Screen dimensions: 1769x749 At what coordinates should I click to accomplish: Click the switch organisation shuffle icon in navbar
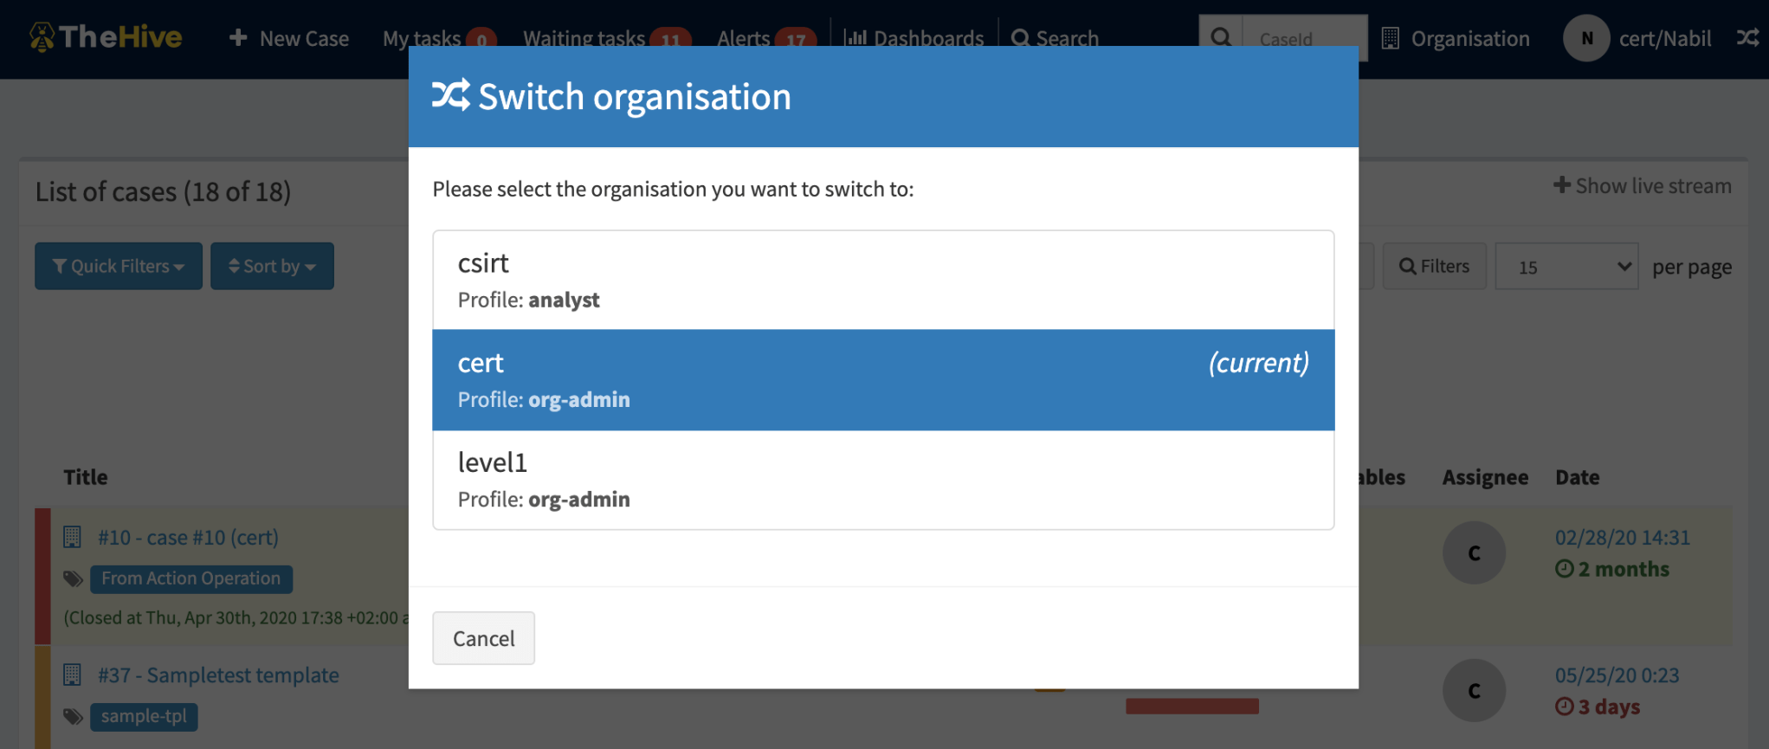tap(1747, 38)
